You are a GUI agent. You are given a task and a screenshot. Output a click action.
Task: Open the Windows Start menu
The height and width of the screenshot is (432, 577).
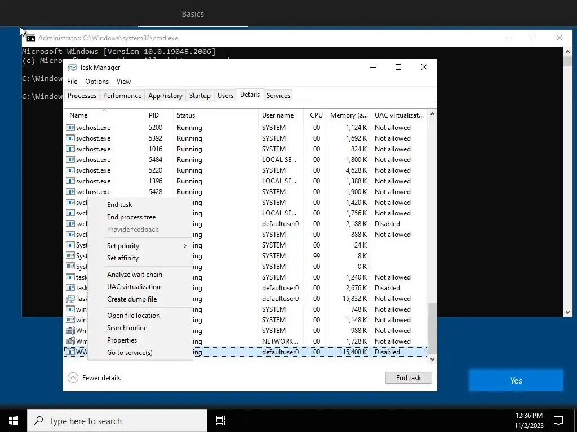[x=14, y=421]
